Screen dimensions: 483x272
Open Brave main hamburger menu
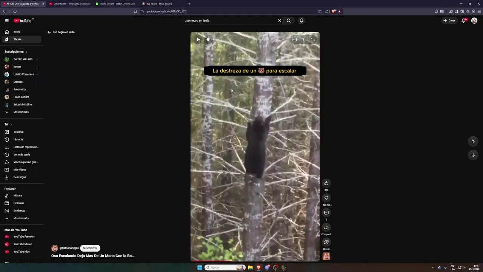pyautogui.click(x=479, y=11)
